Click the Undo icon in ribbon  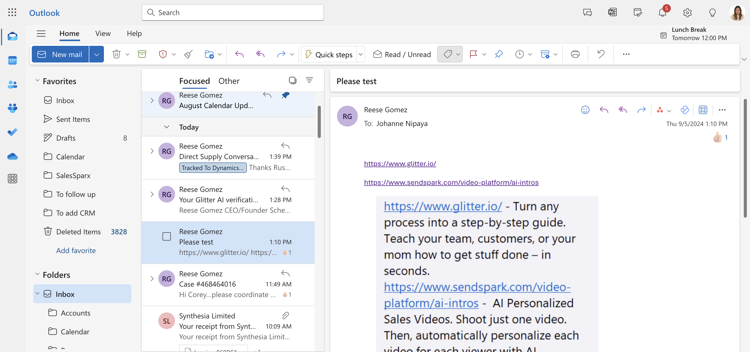601,54
